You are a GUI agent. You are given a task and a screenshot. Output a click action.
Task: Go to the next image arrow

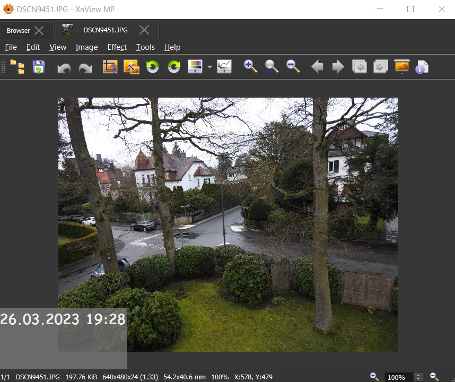[x=338, y=67]
